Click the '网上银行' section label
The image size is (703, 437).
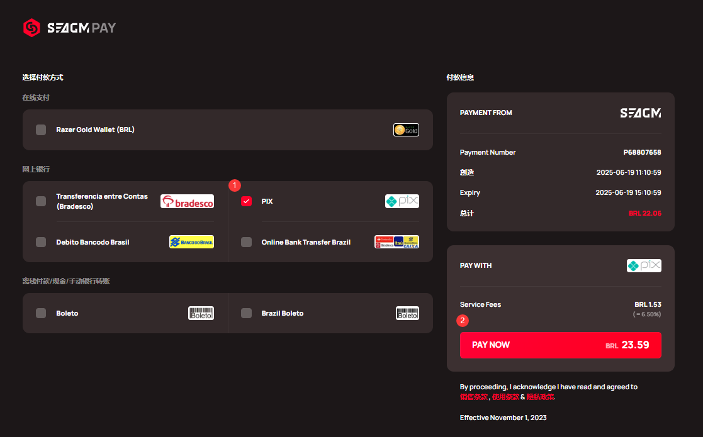coord(36,169)
